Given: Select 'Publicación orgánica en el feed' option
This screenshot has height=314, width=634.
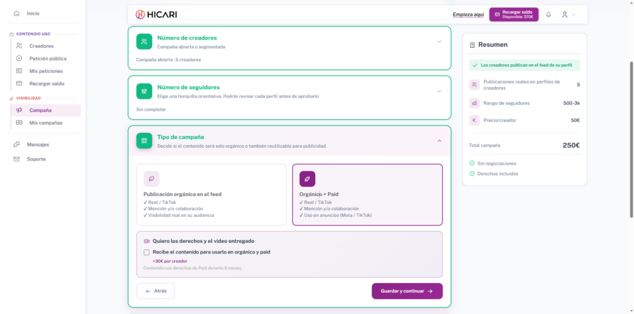Looking at the screenshot, I should tap(211, 195).
